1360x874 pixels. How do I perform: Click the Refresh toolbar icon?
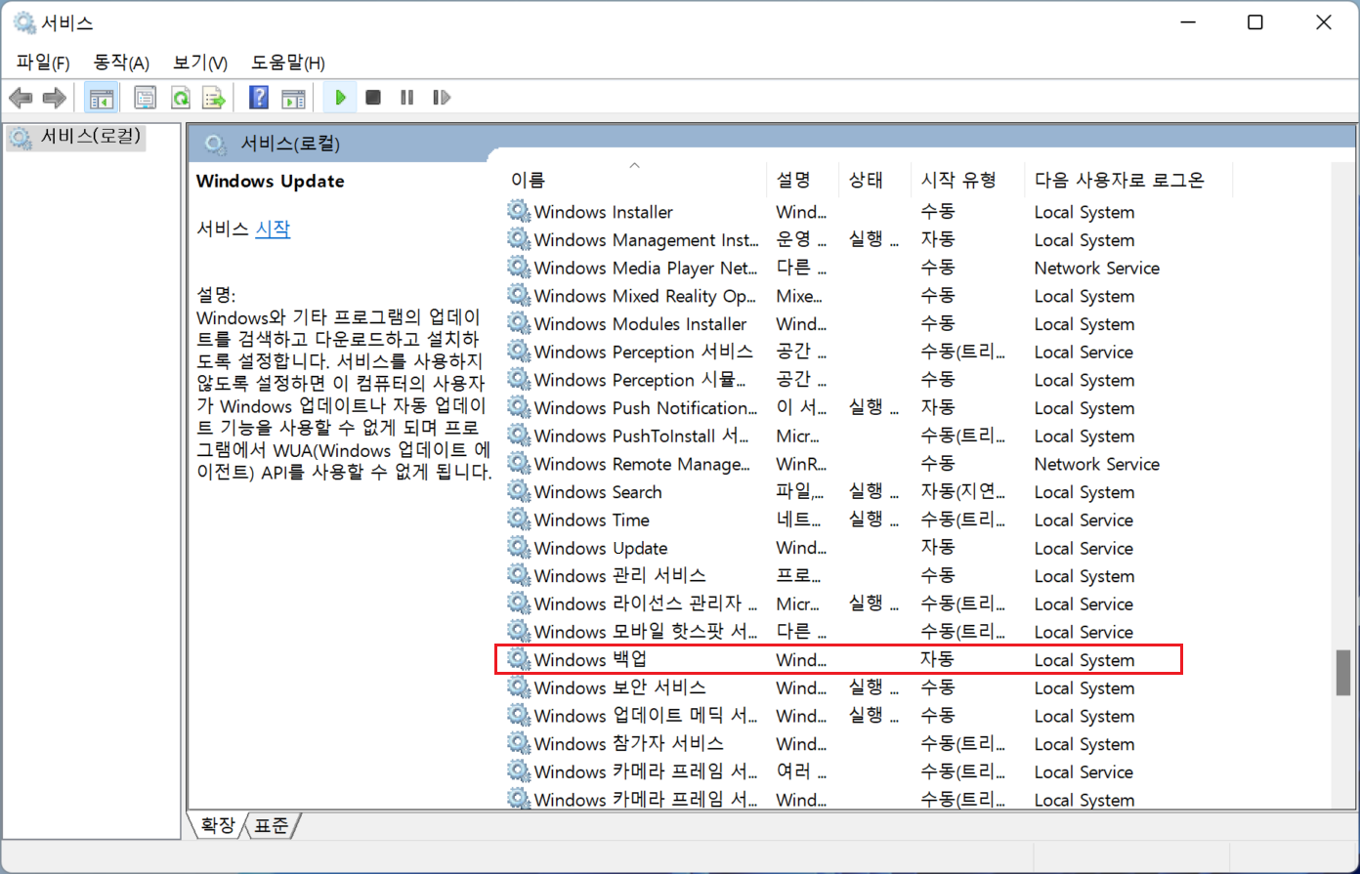click(x=180, y=98)
